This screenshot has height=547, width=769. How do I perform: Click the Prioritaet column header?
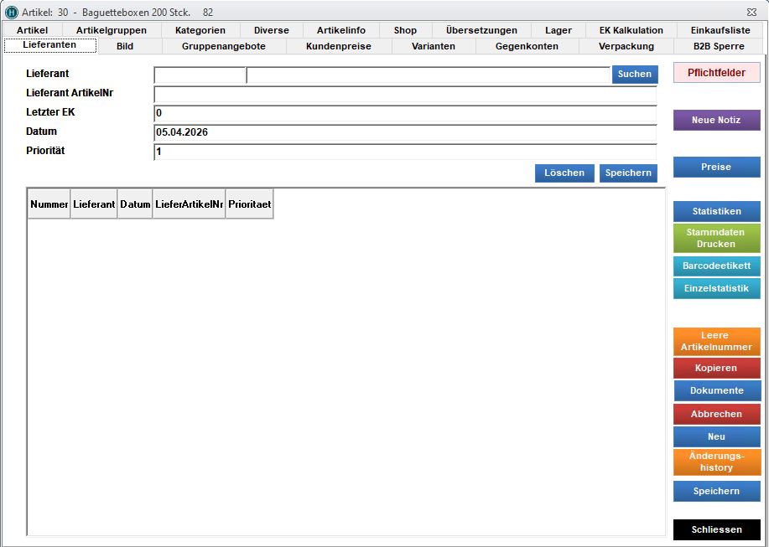249,204
